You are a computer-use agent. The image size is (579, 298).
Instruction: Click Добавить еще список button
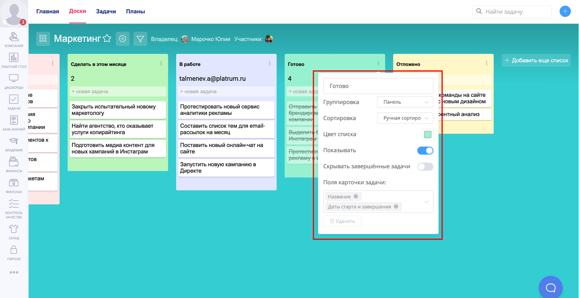(536, 60)
